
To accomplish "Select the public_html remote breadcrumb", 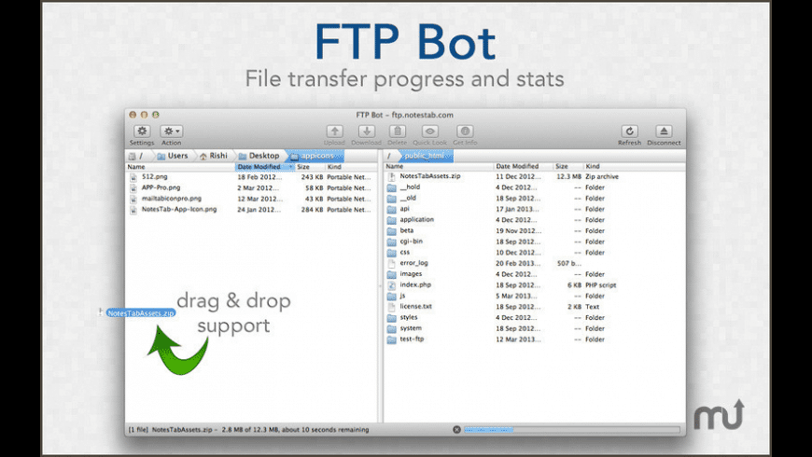I will pos(426,156).
